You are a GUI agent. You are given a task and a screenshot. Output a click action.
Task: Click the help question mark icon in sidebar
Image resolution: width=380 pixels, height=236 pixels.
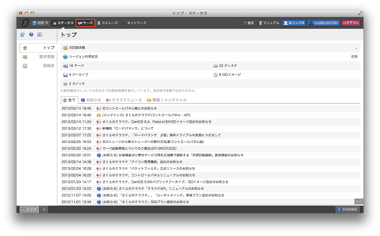[x=31, y=35]
